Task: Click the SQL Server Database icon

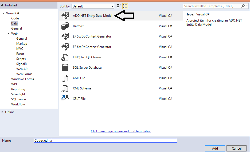Action: (65, 68)
